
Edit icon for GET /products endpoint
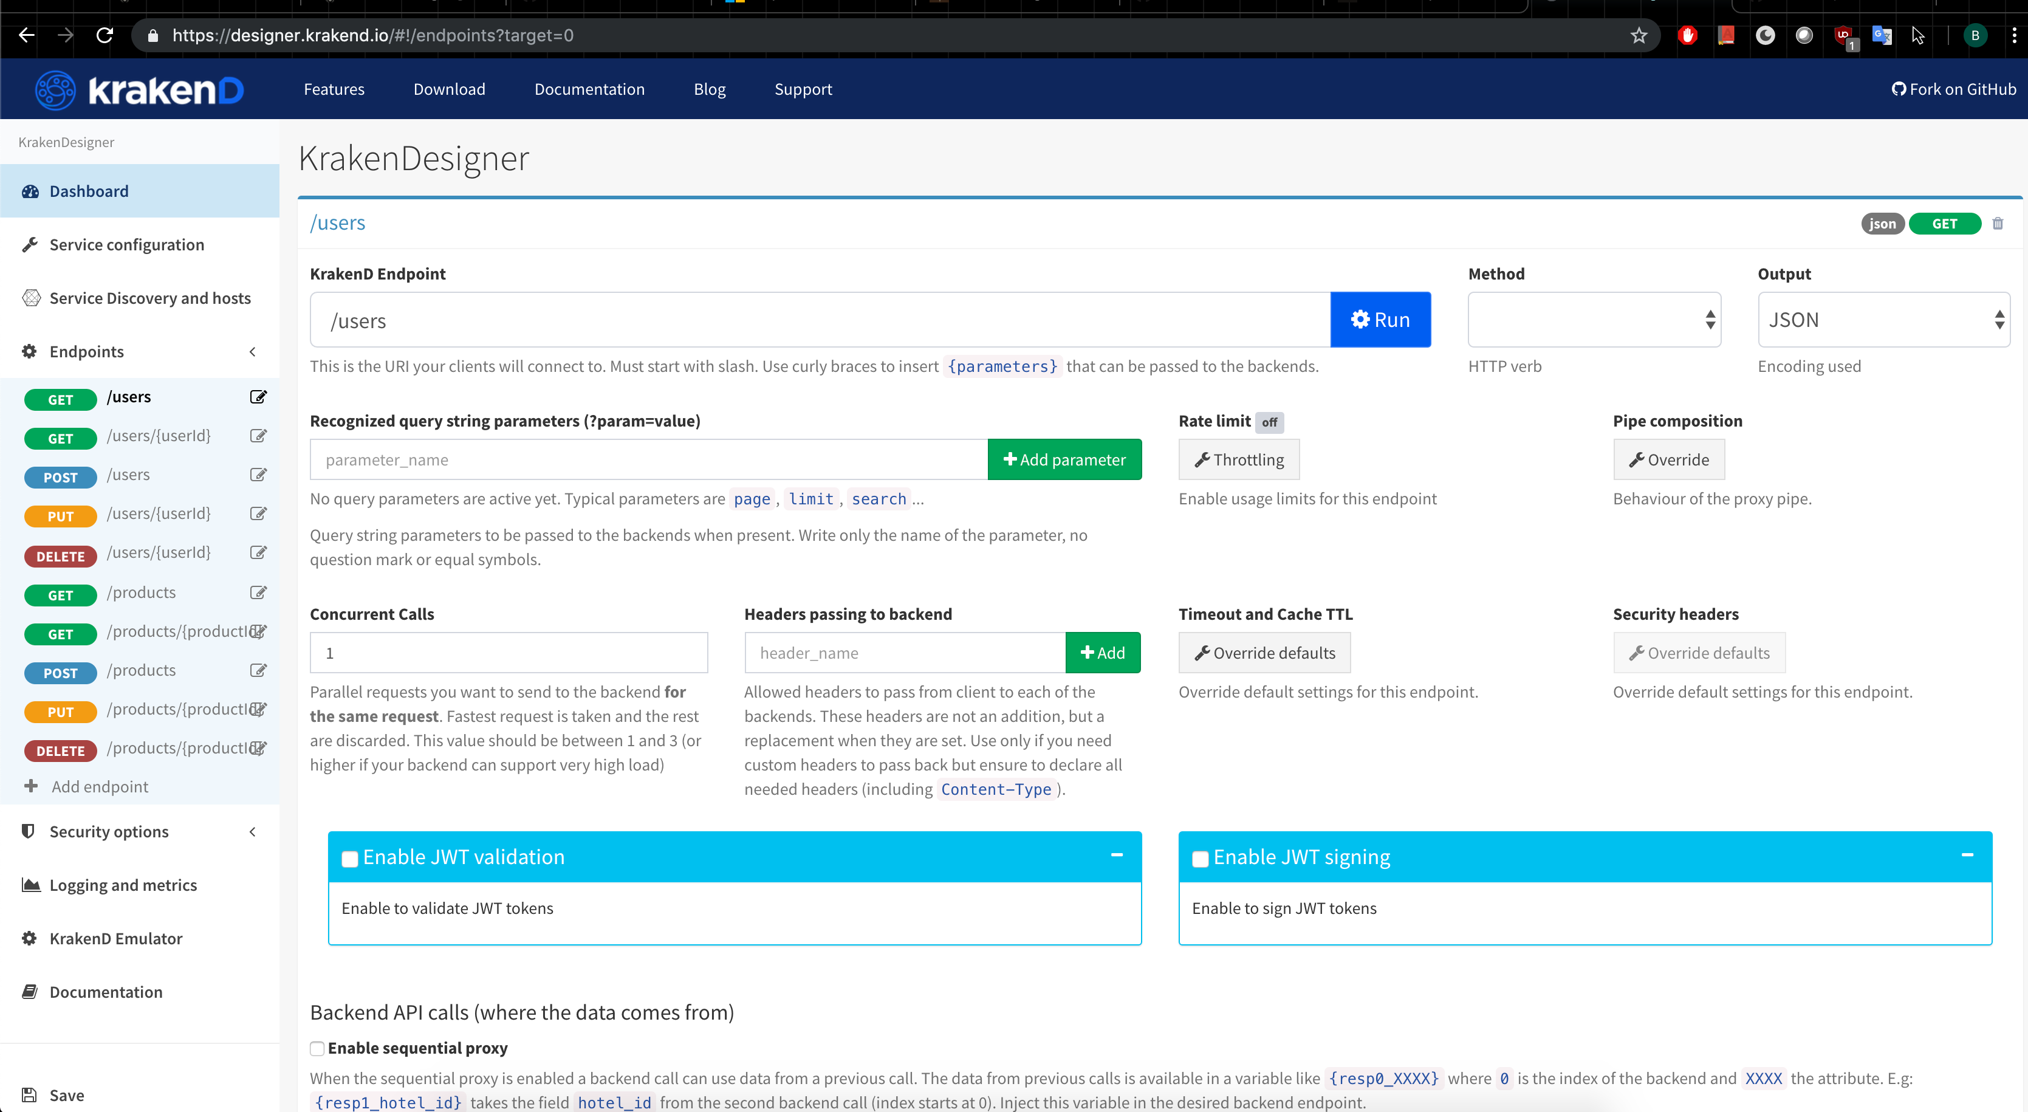click(258, 592)
